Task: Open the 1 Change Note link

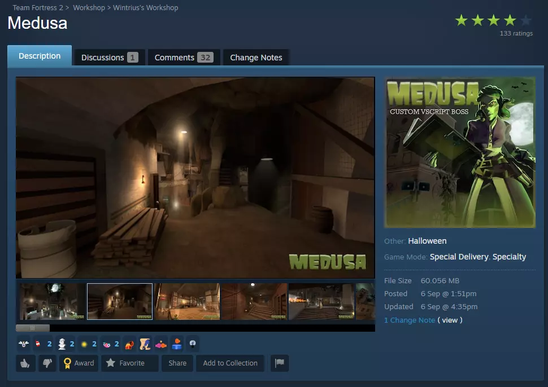Action: [x=410, y=320]
